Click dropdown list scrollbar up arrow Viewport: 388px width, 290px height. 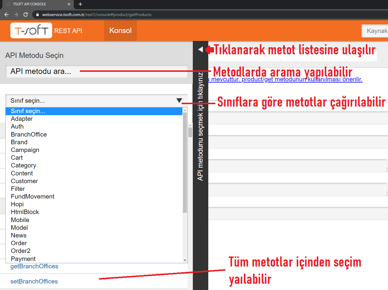click(185, 110)
